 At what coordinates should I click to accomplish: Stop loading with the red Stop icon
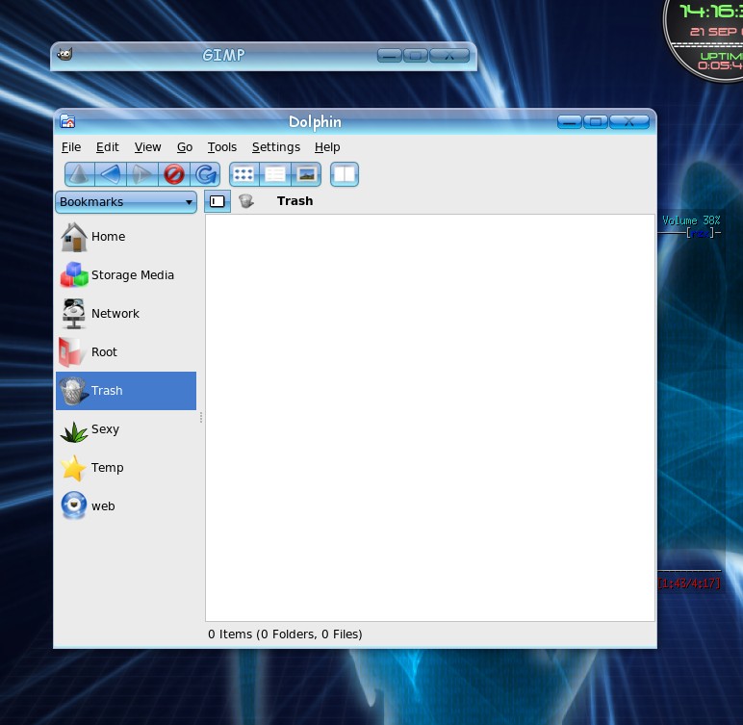pos(174,174)
